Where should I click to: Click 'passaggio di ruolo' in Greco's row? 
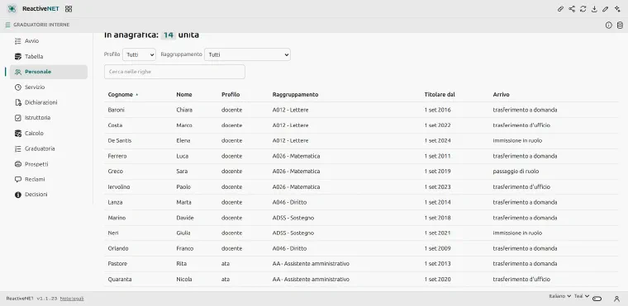pyautogui.click(x=516, y=172)
